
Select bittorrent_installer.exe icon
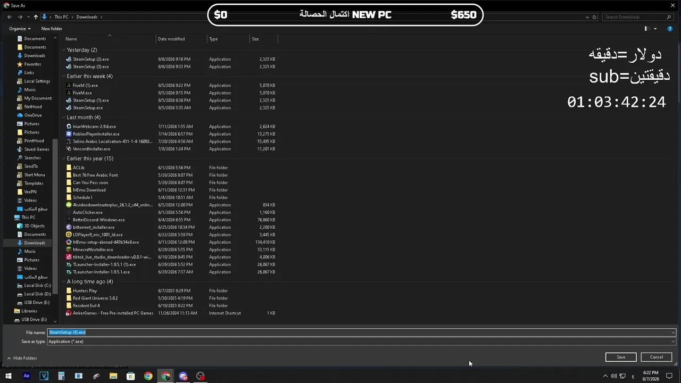pyautogui.click(x=69, y=227)
